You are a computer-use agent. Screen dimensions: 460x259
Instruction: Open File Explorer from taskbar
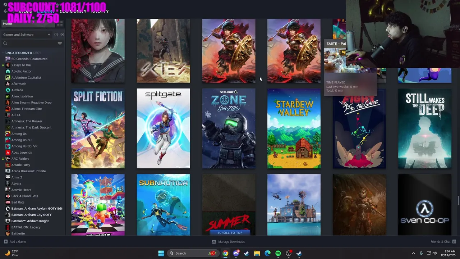coord(257,253)
